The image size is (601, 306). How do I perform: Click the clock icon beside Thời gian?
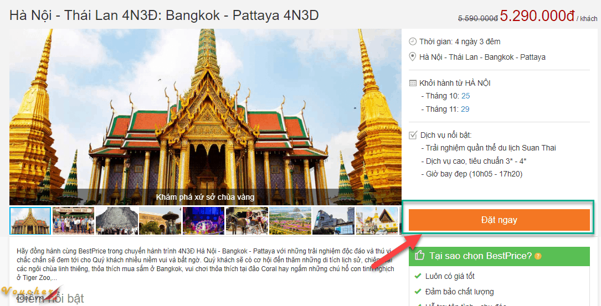(x=412, y=42)
